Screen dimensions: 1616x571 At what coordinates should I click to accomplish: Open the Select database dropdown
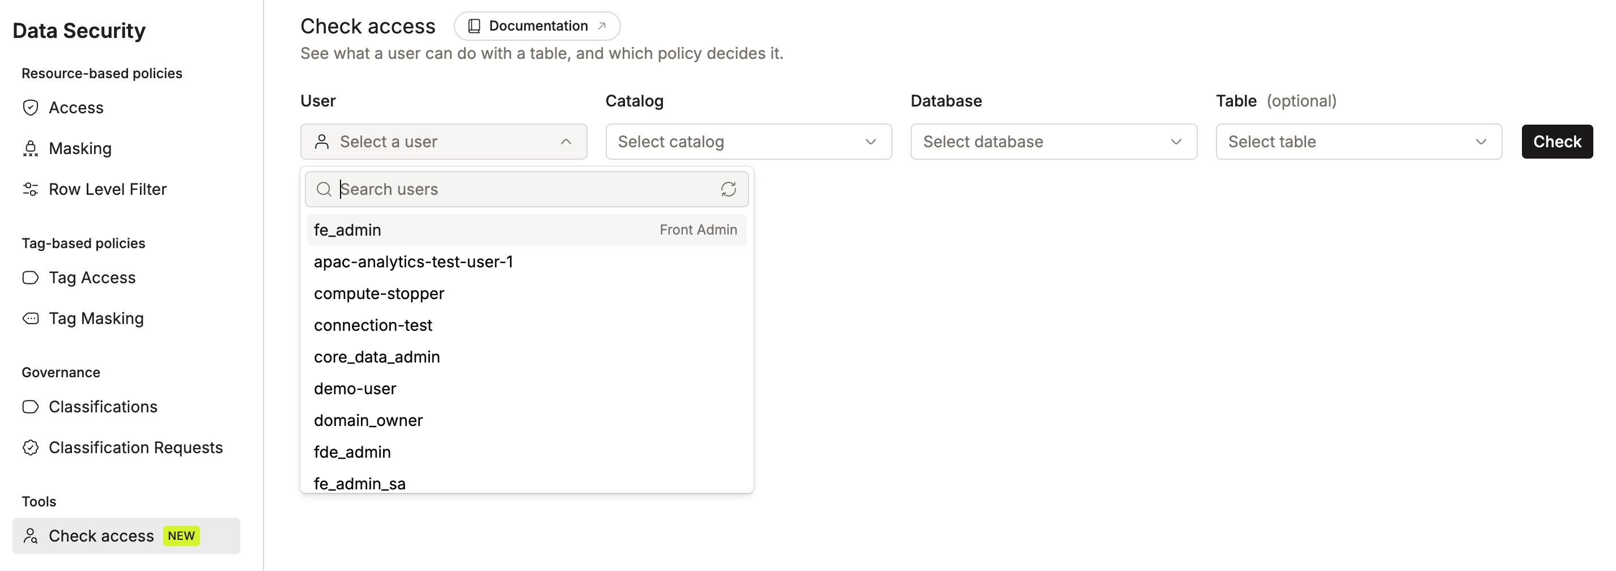[1053, 141]
